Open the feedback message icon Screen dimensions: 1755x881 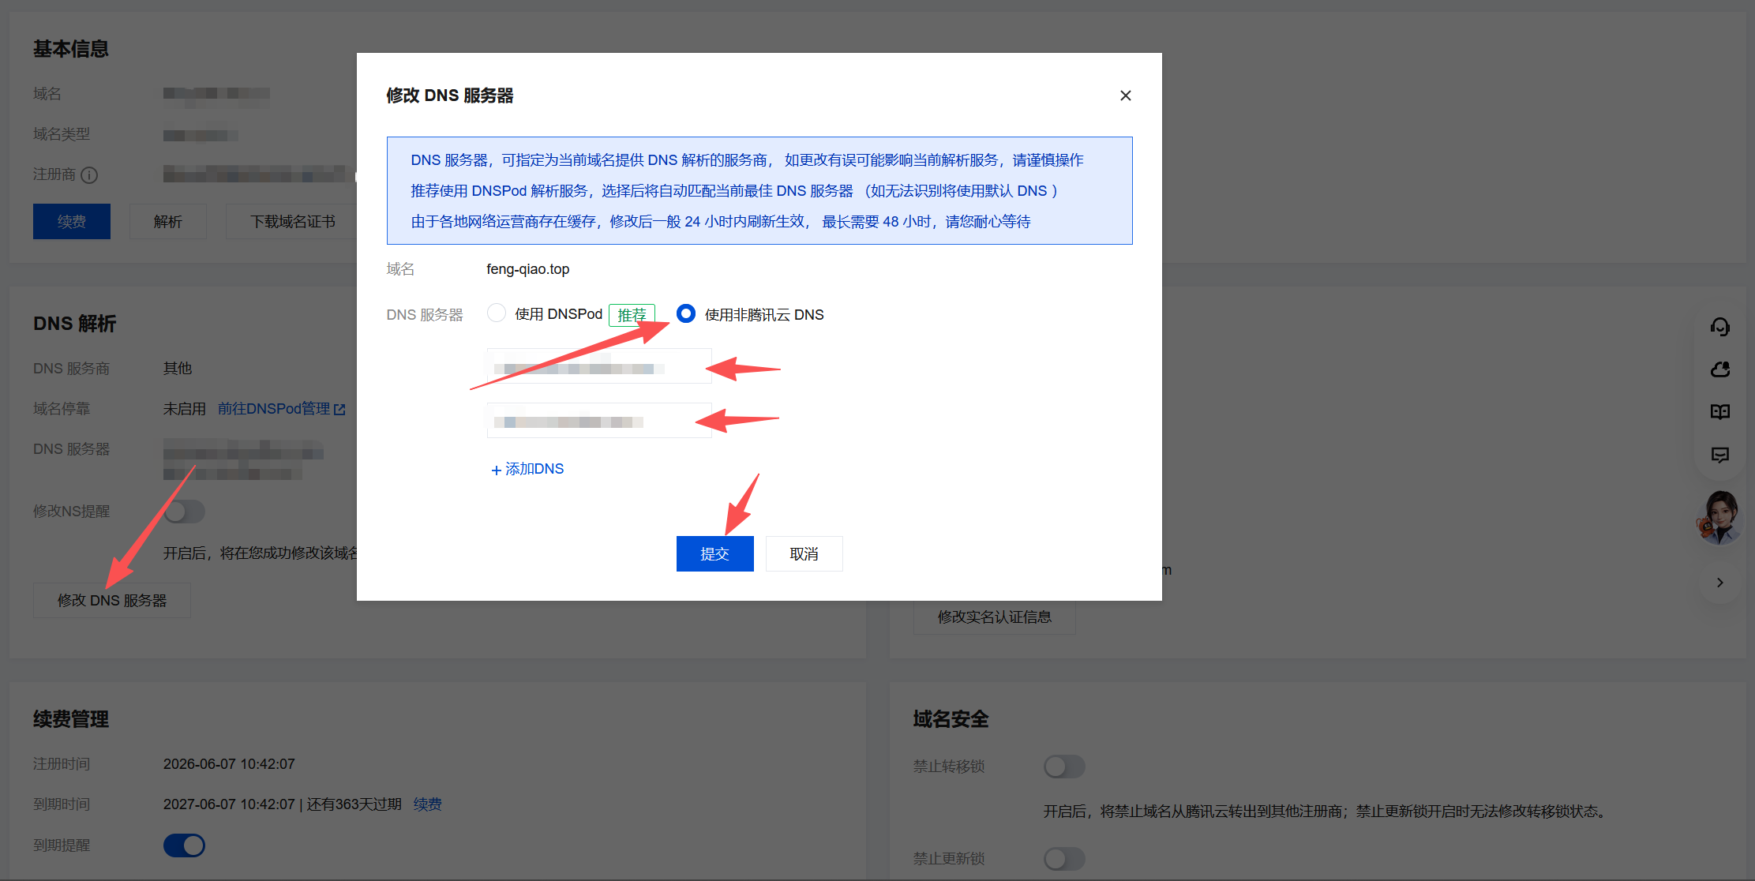tap(1720, 455)
